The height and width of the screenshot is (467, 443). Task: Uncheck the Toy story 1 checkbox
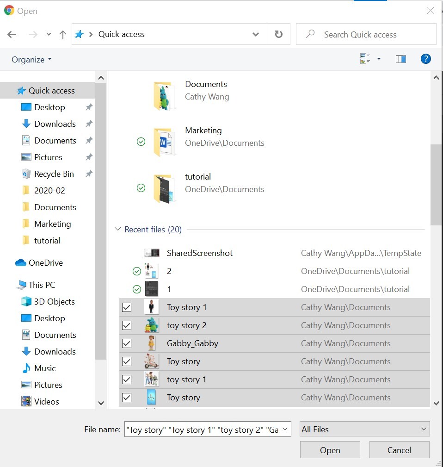point(127,307)
